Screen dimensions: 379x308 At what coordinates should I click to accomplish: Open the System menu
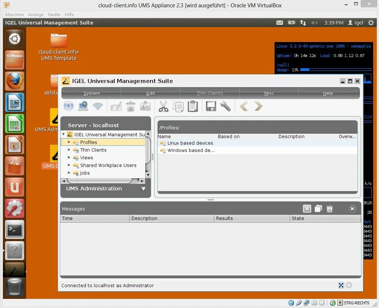point(92,93)
